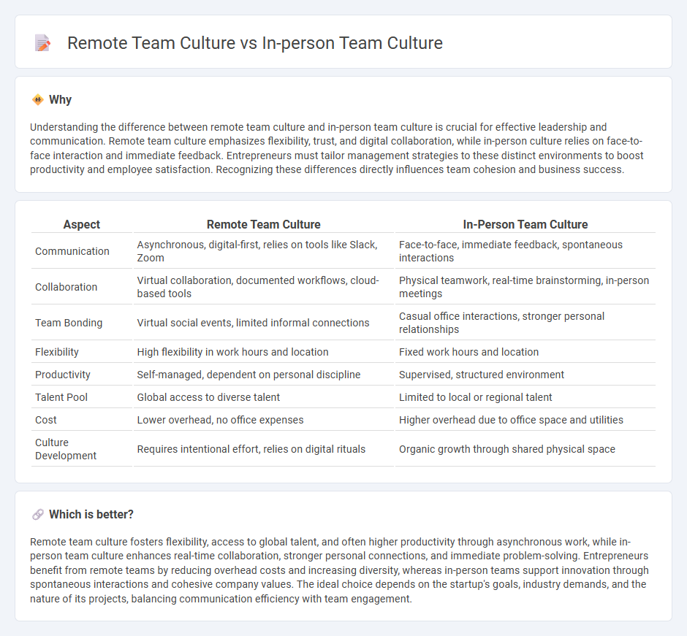Image resolution: width=687 pixels, height=636 pixels.
Task: Select the Productivity row label
Action: pos(63,375)
